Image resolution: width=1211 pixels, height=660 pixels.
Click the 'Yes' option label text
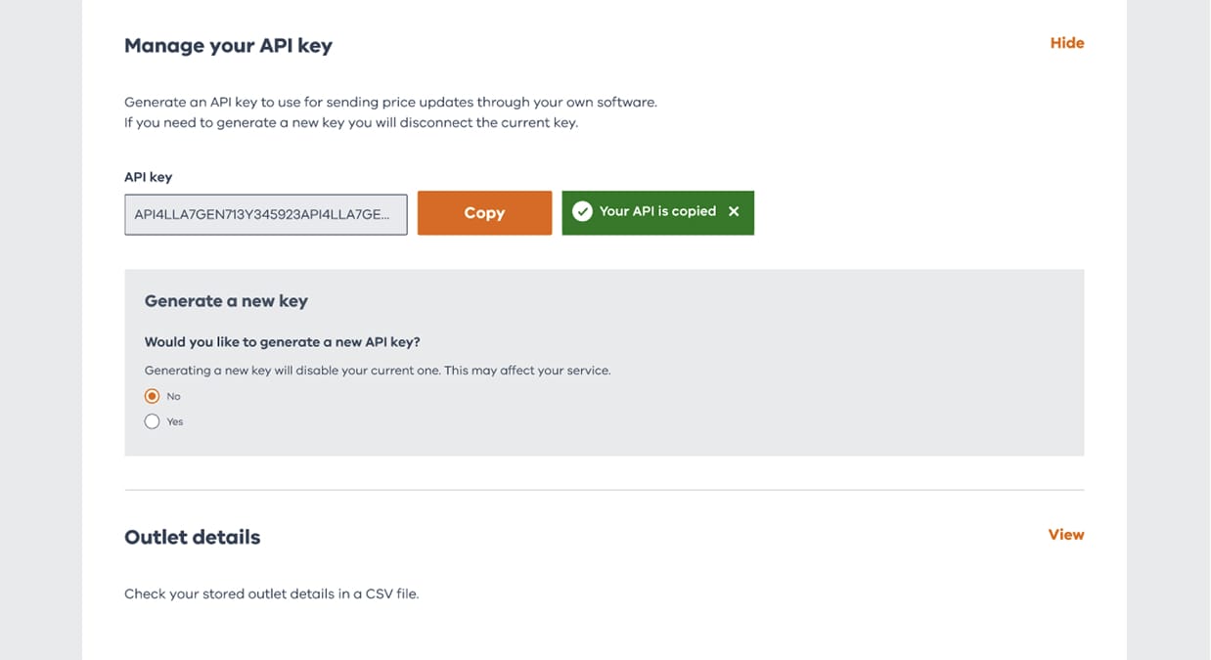(x=175, y=421)
